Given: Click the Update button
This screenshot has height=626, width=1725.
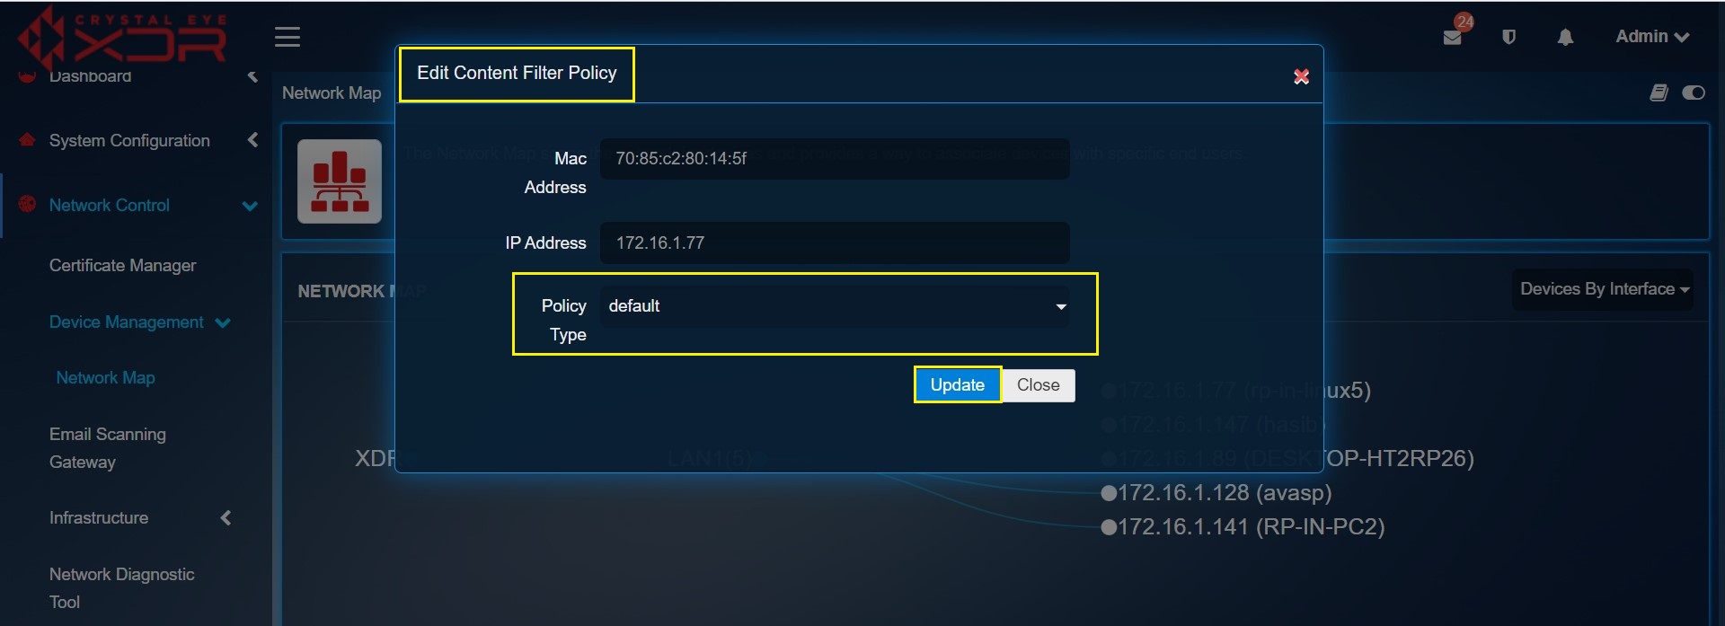Looking at the screenshot, I should (x=957, y=385).
